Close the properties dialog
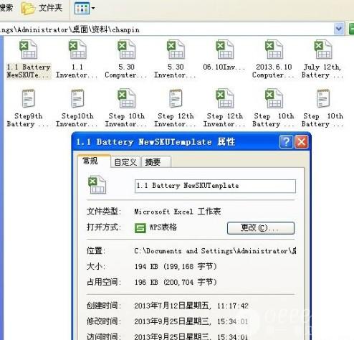 302,142
